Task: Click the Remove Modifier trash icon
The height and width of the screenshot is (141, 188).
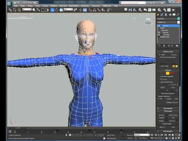Action: click(x=172, y=45)
